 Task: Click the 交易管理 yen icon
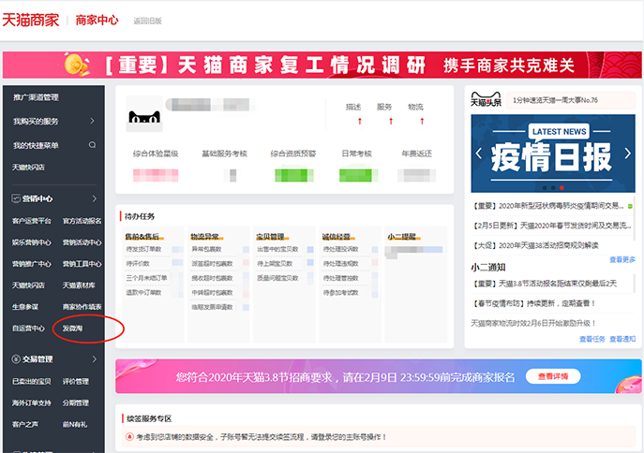coord(15,358)
